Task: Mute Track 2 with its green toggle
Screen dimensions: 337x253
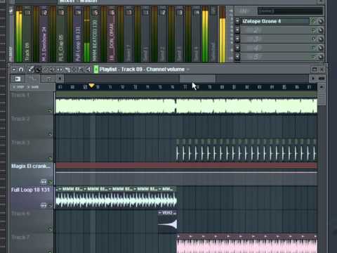Action: coord(50,134)
